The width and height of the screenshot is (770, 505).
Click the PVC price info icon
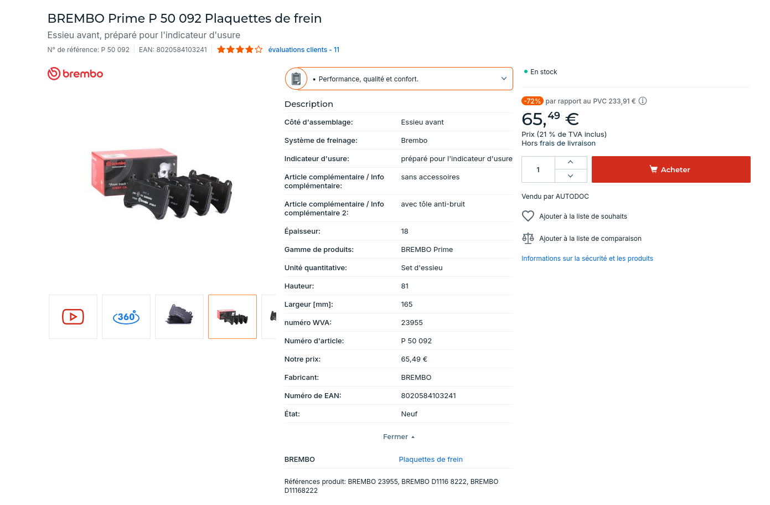tap(643, 101)
